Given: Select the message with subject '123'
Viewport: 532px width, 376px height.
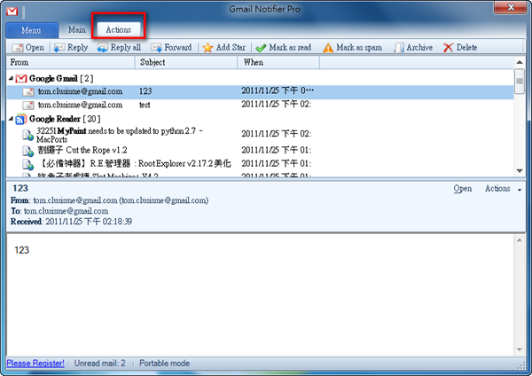Looking at the screenshot, I should coord(260,91).
